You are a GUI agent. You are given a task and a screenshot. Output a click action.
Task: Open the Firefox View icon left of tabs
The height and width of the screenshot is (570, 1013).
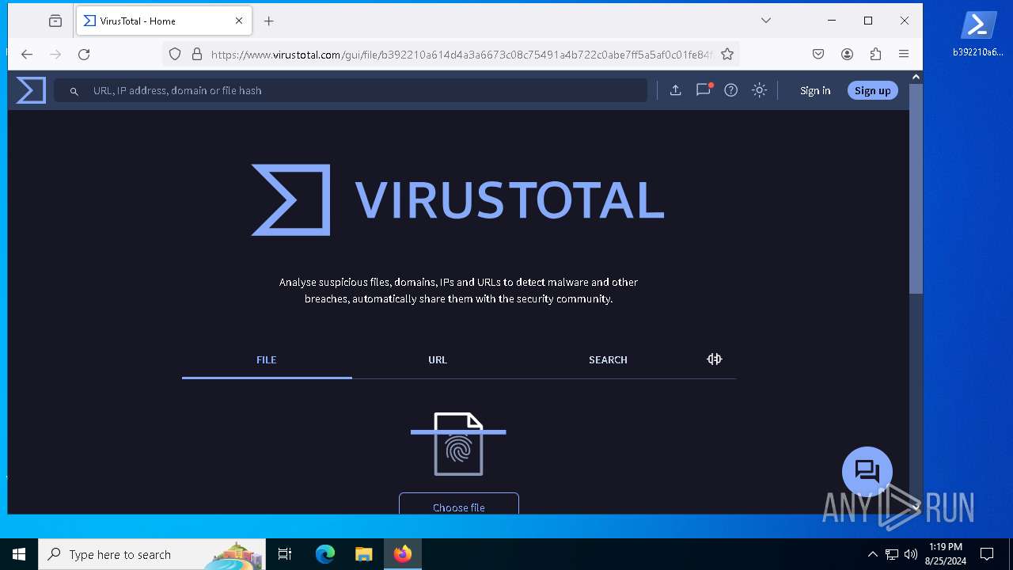coord(55,21)
